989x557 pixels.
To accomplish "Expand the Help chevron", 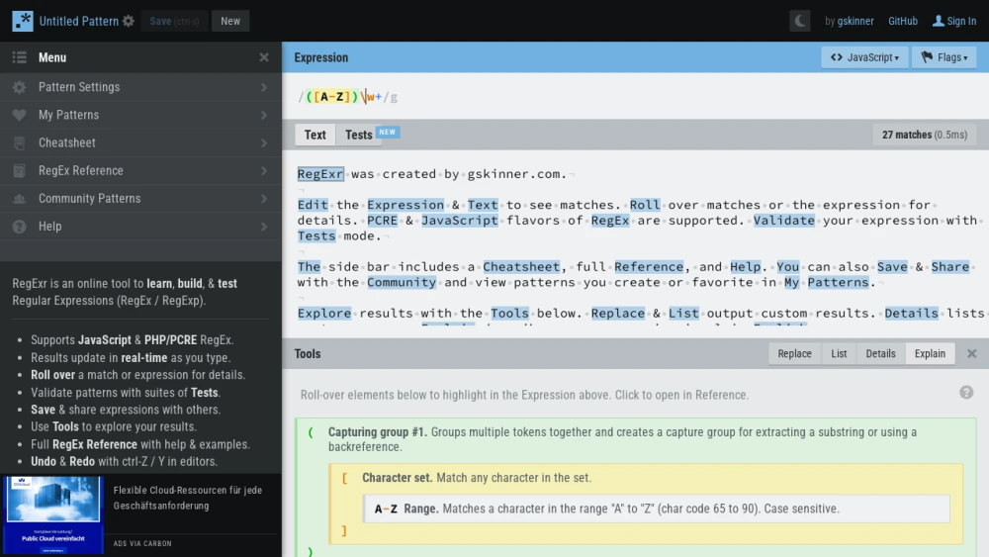I will (x=264, y=226).
